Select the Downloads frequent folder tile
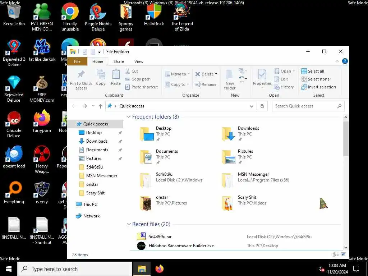This screenshot has height=276, width=368. point(240,134)
